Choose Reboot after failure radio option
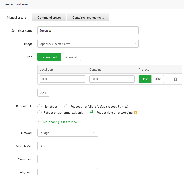This screenshot has height=177, width=184. point(66,107)
